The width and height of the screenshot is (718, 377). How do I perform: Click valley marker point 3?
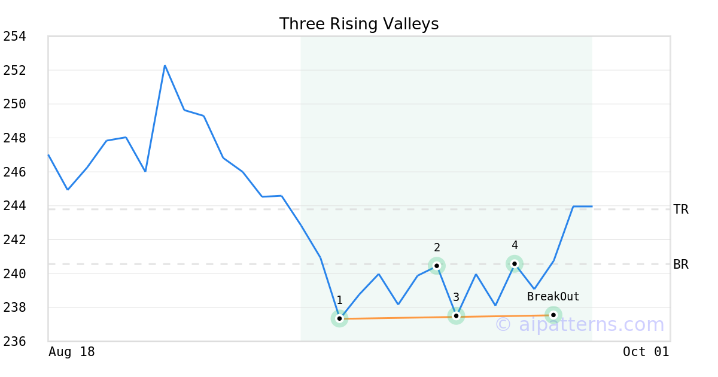(x=456, y=315)
